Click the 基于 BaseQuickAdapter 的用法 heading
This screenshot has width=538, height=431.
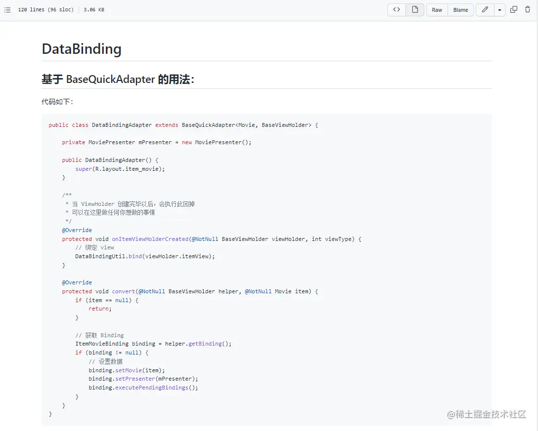click(118, 79)
